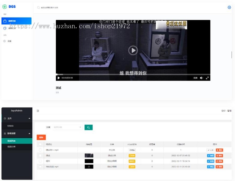This screenshot has width=235, height=181.
Task: Open the admin user menu at top right
Action: [226, 111]
